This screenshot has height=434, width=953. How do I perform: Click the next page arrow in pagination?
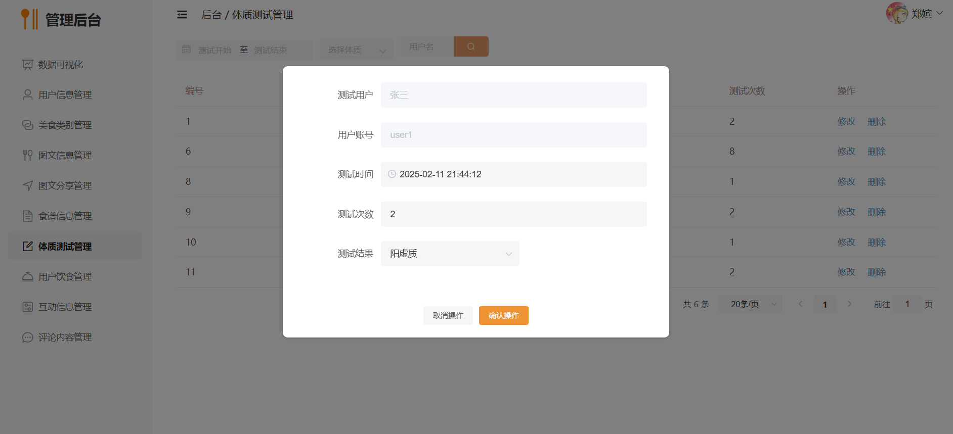[849, 304]
